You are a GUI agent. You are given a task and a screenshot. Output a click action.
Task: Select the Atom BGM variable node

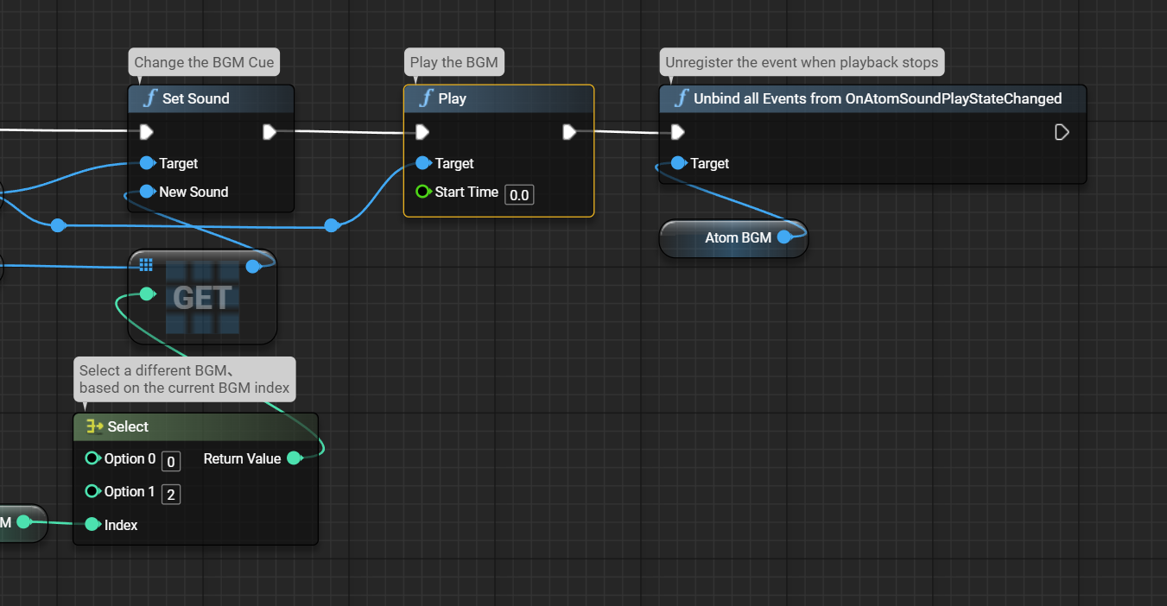(x=733, y=238)
